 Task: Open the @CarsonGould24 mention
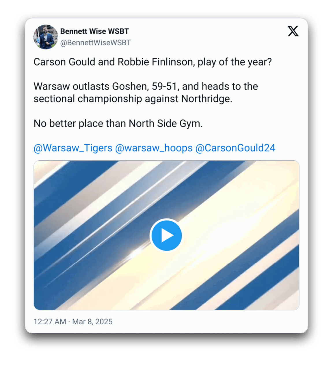pyautogui.click(x=235, y=148)
